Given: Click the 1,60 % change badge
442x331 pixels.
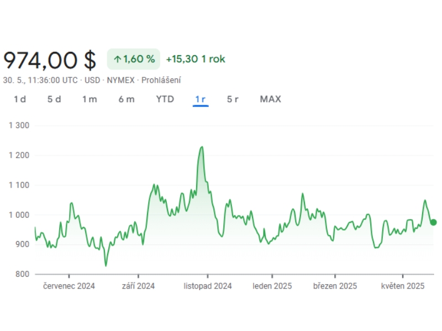Looking at the screenshot, I should coord(134,59).
